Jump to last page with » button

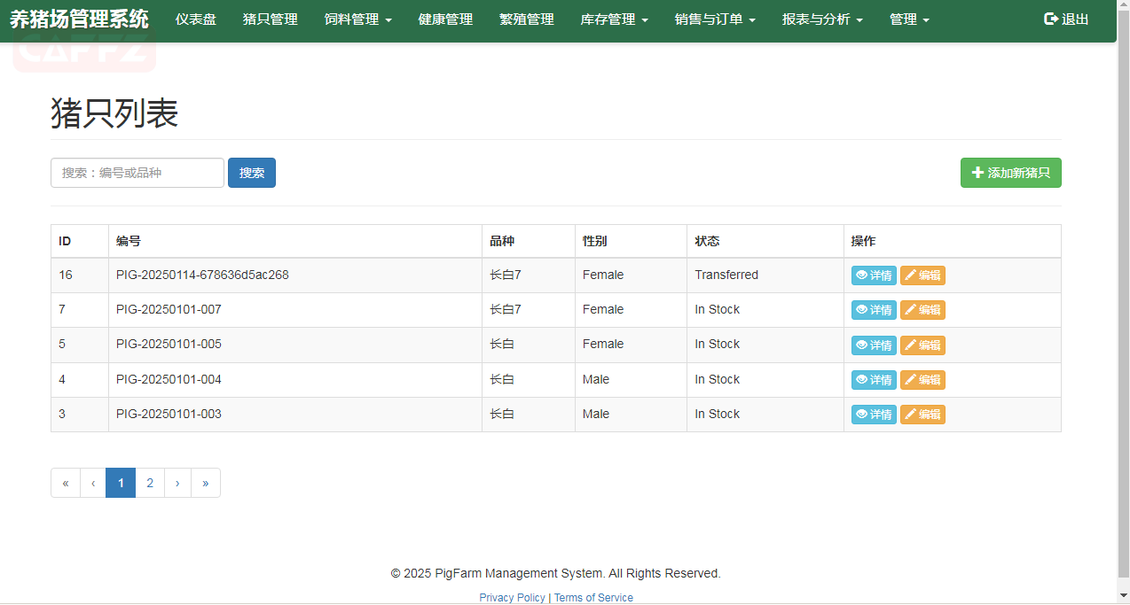[x=205, y=483]
